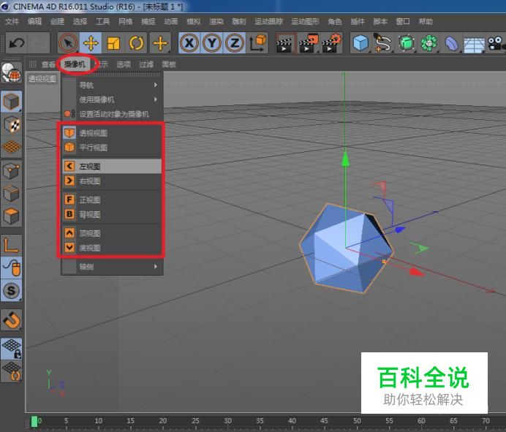Open the Spline pen tools dropdown

[x=383, y=43]
